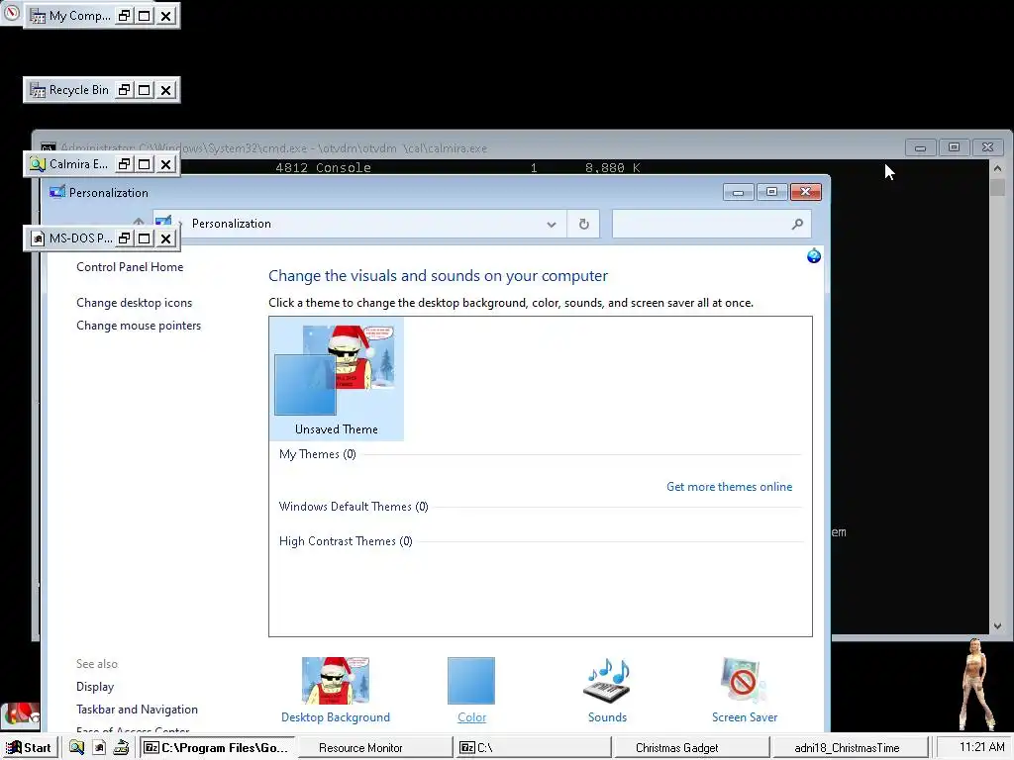Click the 11:21 AM taskbar clock
The height and width of the screenshot is (760, 1014).
pos(981,747)
